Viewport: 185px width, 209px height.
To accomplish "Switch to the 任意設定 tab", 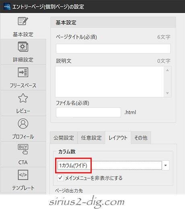I will 91,138.
